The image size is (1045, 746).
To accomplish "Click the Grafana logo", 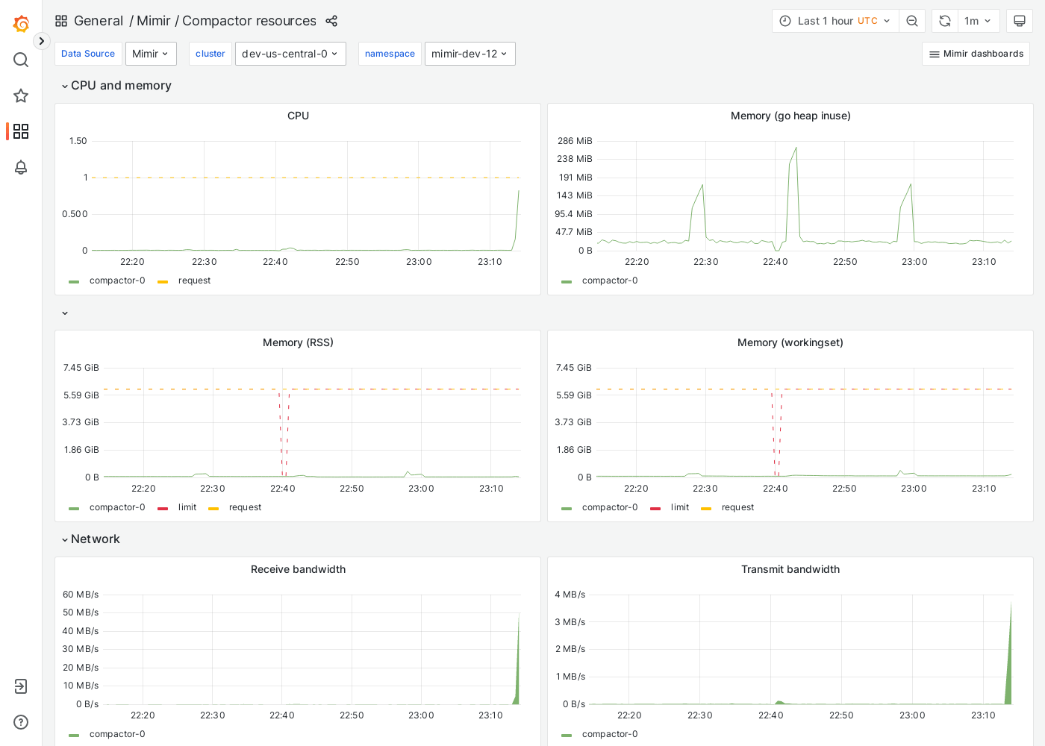I will [x=21, y=23].
